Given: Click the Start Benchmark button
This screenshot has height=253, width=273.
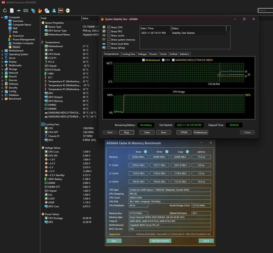Looking at the screenshot, I should point(160,241).
